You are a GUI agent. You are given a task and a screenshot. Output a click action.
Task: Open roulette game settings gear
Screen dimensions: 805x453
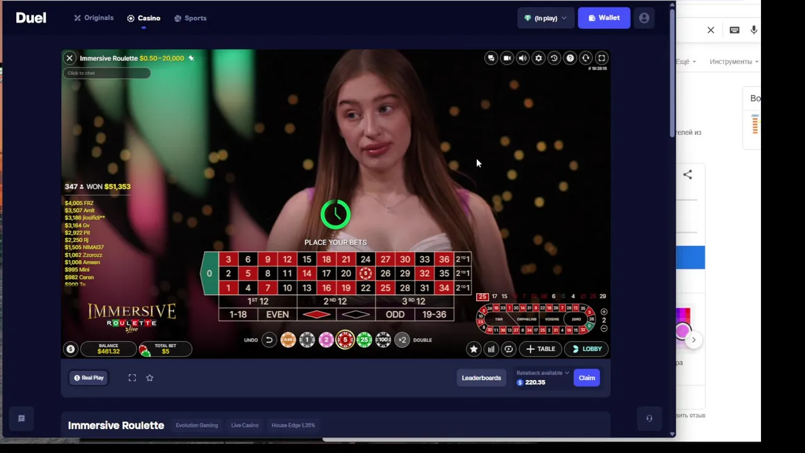(538, 58)
